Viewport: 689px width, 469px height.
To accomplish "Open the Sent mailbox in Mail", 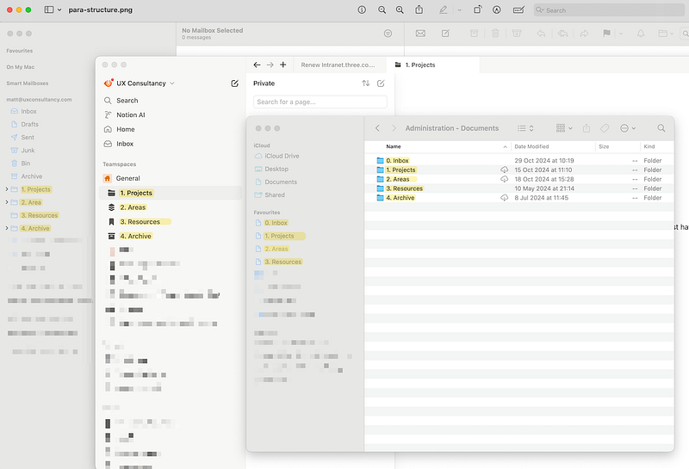I will (28, 138).
